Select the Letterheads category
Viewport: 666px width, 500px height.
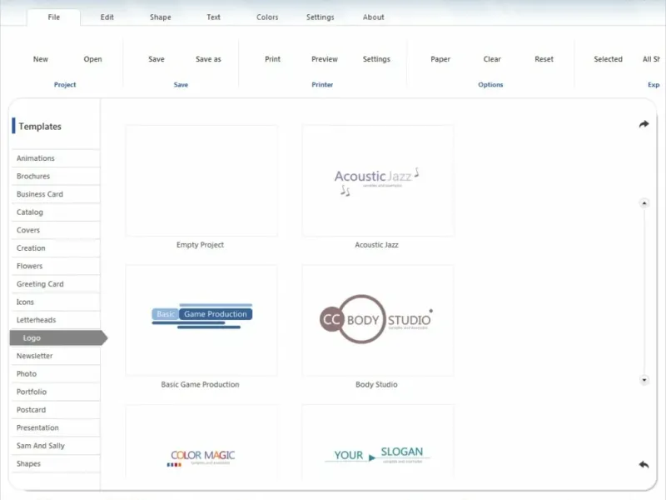tap(56, 320)
